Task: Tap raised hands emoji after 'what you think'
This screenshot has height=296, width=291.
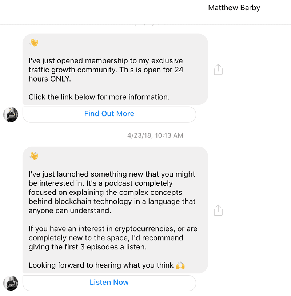Action: (x=180, y=265)
